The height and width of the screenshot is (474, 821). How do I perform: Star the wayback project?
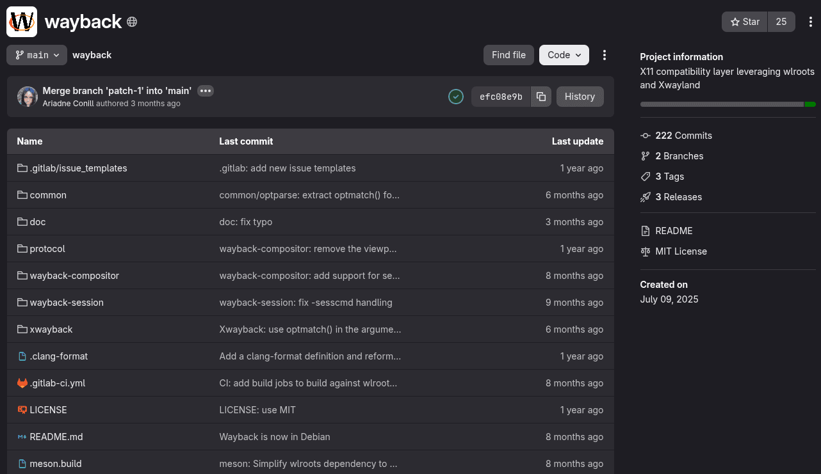point(745,22)
